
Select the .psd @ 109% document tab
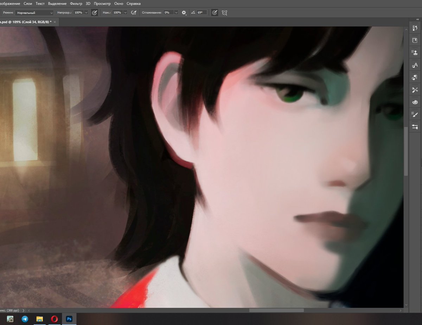[x=25, y=22]
